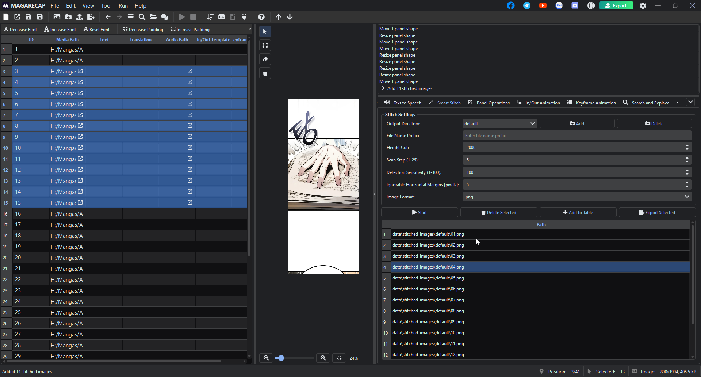701x377 pixels.
Task: Move row down with down arrow icon
Action: 290,17
